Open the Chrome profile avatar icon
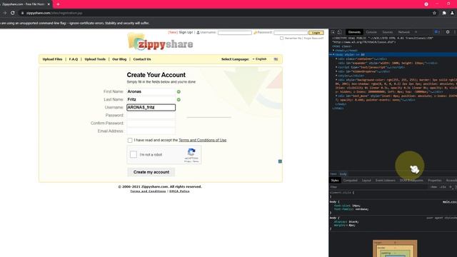Screen dimensions: 457x257 [x=452, y=13]
